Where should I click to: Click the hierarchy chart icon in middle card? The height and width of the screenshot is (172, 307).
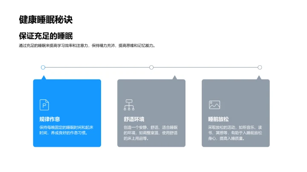click(129, 104)
